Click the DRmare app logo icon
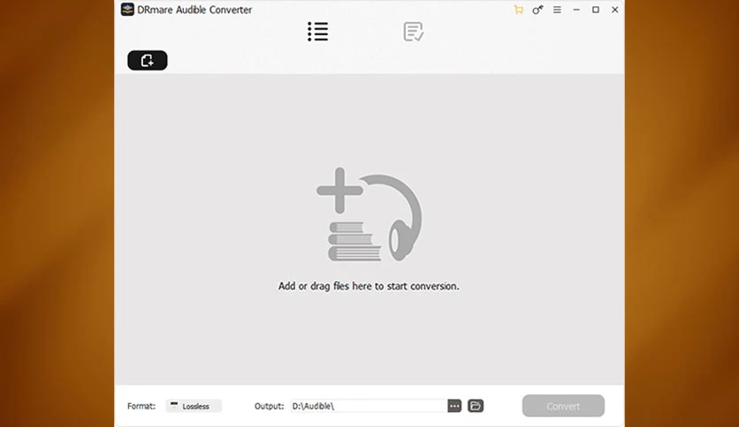Image resolution: width=739 pixels, height=427 pixels. click(127, 10)
